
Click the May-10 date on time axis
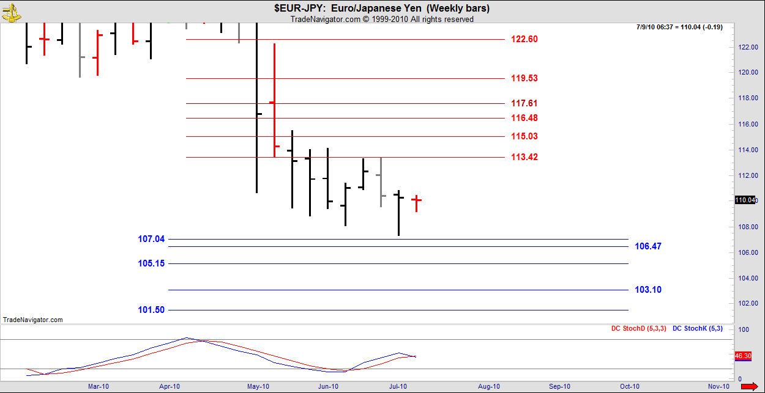pyautogui.click(x=258, y=386)
